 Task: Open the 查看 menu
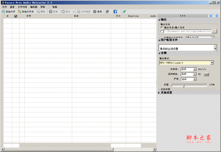coord(12,7)
